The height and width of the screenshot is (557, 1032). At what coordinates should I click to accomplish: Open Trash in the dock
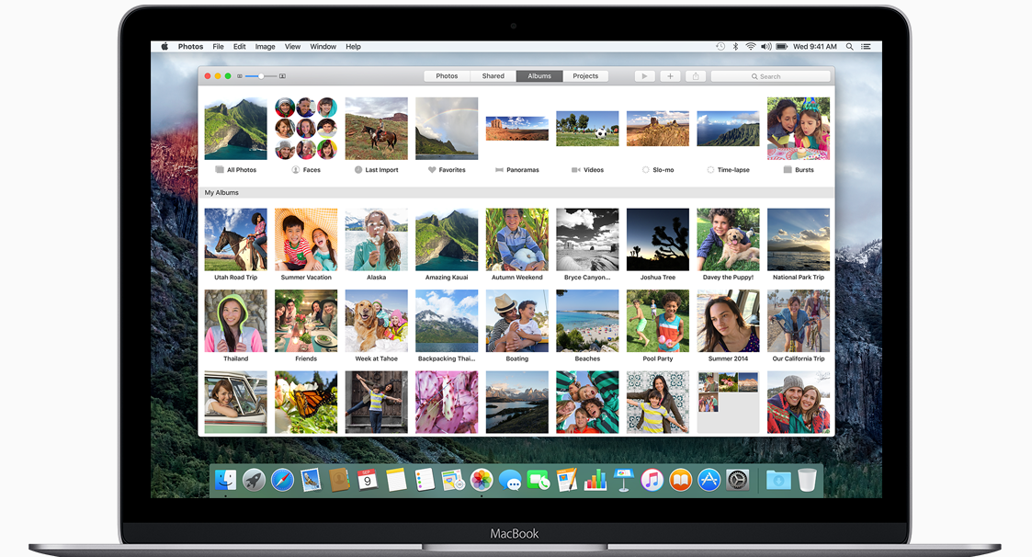[807, 480]
